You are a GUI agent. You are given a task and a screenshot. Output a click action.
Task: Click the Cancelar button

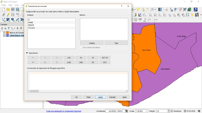point(112,97)
